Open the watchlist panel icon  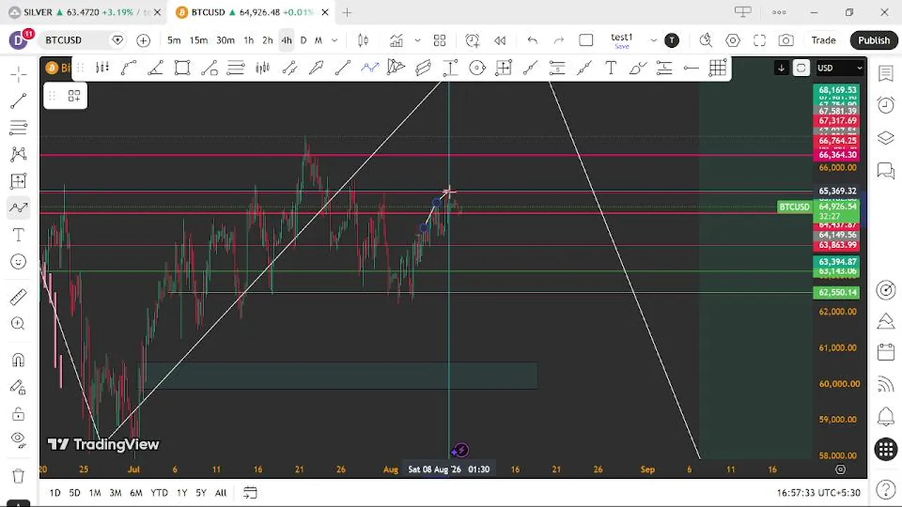coord(886,74)
